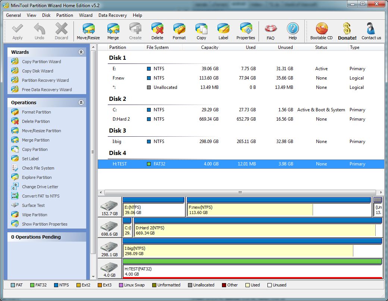
Task: Click the Bootable CD icon
Action: click(x=322, y=31)
